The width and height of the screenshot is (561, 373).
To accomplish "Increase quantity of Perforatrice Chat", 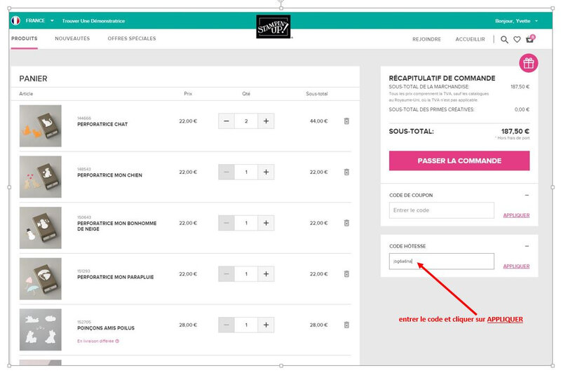I will tap(266, 121).
